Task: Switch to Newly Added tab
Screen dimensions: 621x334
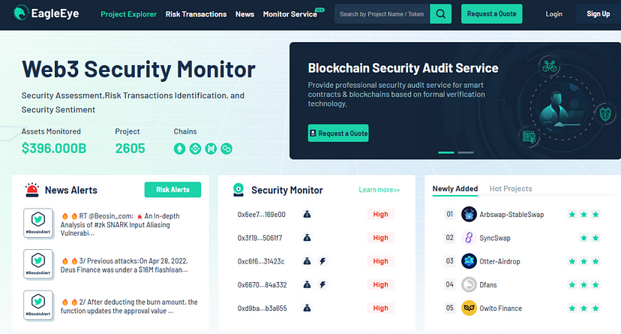Action: point(455,188)
